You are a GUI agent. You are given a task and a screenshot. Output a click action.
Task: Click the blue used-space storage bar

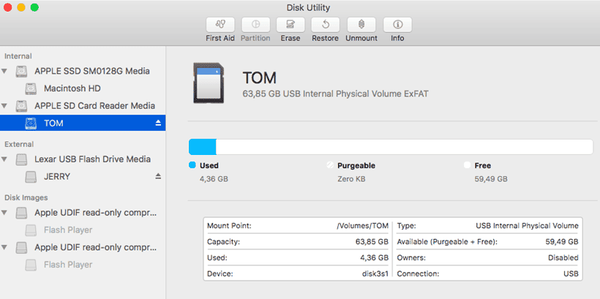(x=203, y=147)
